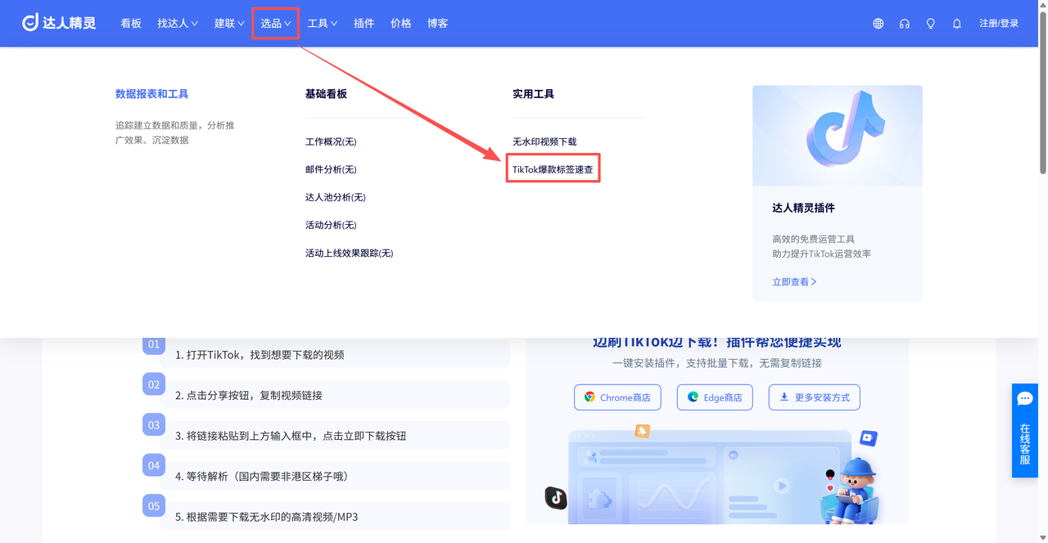
Task: Click the 达人精灵 logo in header
Action: (59, 23)
